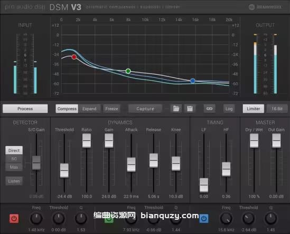Click the 0.00 LF timing value
290x234 pixels.
[x=204, y=197]
